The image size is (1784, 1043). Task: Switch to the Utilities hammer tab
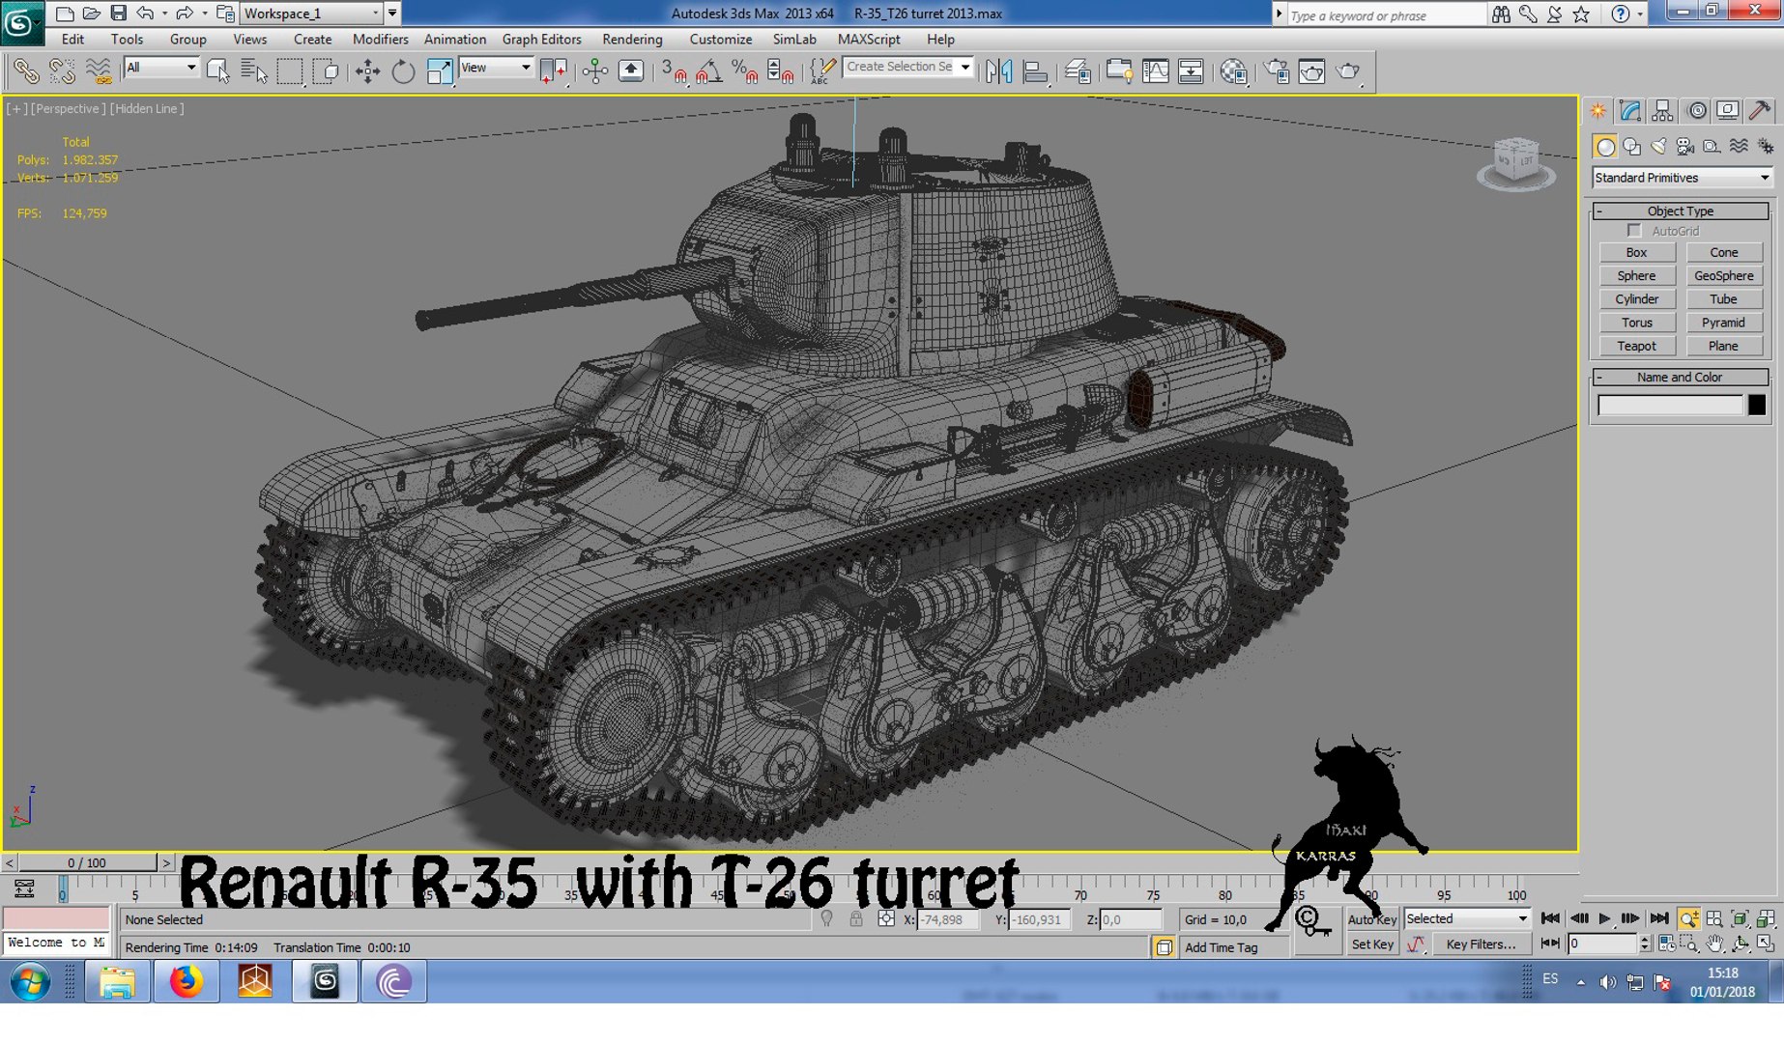tap(1761, 110)
